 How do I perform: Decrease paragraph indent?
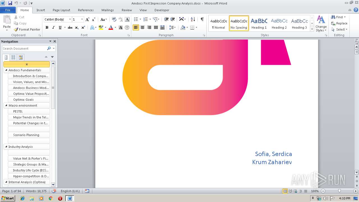(166, 19)
